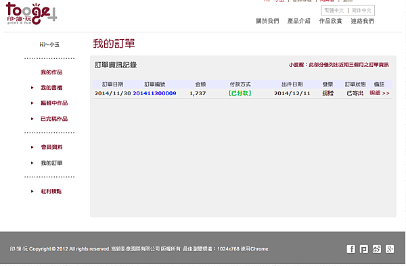The width and height of the screenshot is (406, 266).
Task: Open the 關於我們 menu item
Action: 267,21
